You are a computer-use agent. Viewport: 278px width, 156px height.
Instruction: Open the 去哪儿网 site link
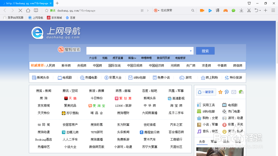70,132
